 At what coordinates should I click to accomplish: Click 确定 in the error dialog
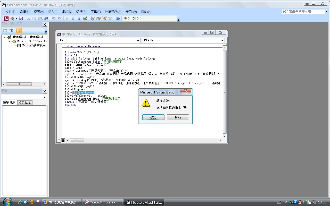[x=153, y=117]
